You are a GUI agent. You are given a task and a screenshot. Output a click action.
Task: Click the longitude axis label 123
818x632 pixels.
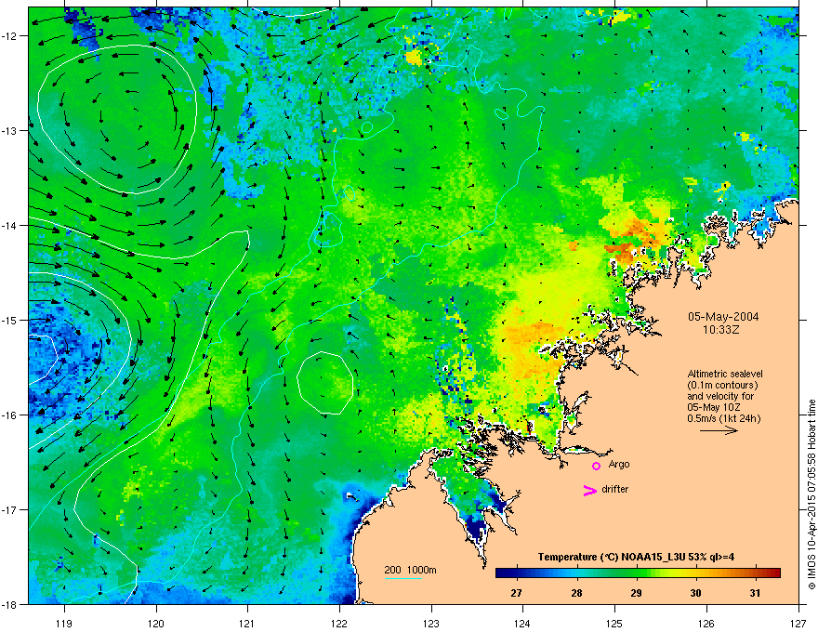[431, 623]
